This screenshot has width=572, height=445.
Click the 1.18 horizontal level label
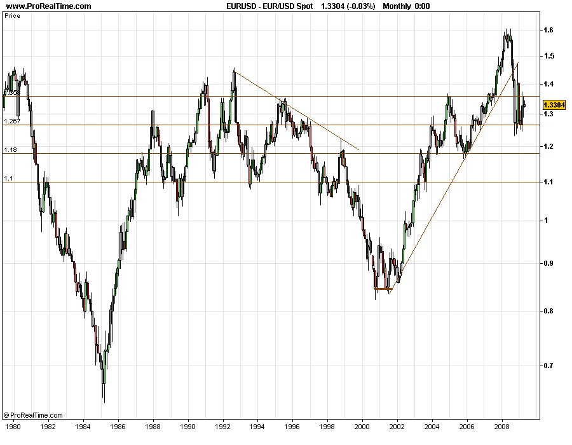tap(10, 150)
